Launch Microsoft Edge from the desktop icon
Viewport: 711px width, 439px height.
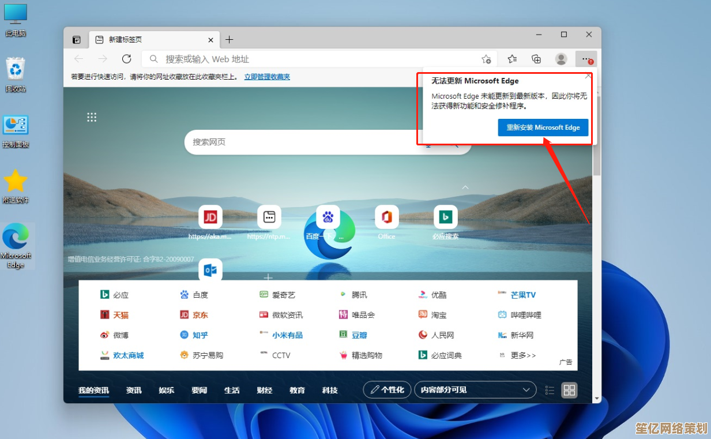click(16, 246)
